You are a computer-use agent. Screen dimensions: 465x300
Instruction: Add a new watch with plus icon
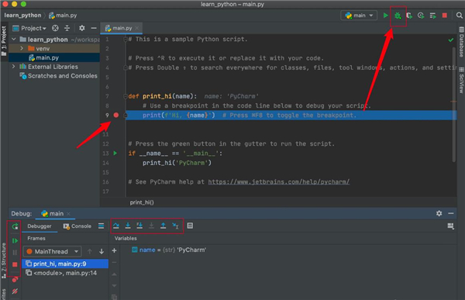tap(114, 250)
